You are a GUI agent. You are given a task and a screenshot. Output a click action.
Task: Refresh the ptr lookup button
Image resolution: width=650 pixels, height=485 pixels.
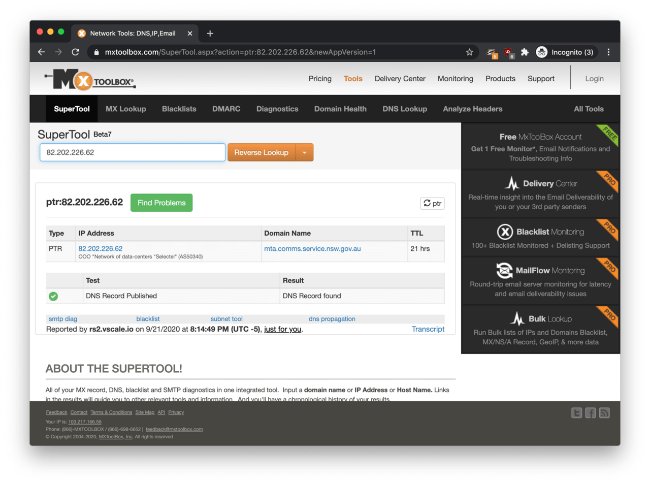(433, 203)
